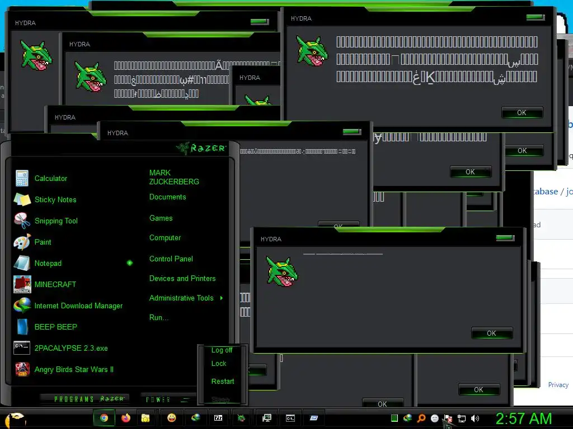Open Games from the start menu

pyautogui.click(x=161, y=218)
